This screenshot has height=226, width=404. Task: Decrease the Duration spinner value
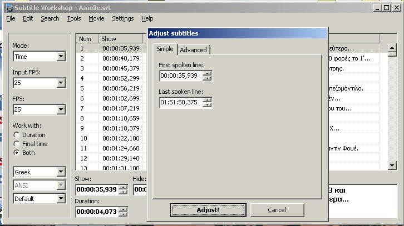(x=123, y=214)
